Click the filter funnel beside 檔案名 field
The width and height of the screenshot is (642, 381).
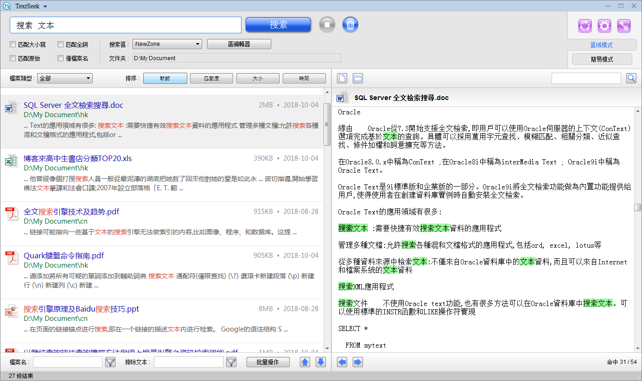pos(110,362)
